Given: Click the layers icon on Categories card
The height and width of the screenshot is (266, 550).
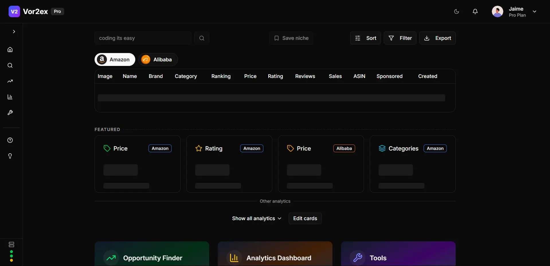Looking at the screenshot, I should [x=382, y=148].
